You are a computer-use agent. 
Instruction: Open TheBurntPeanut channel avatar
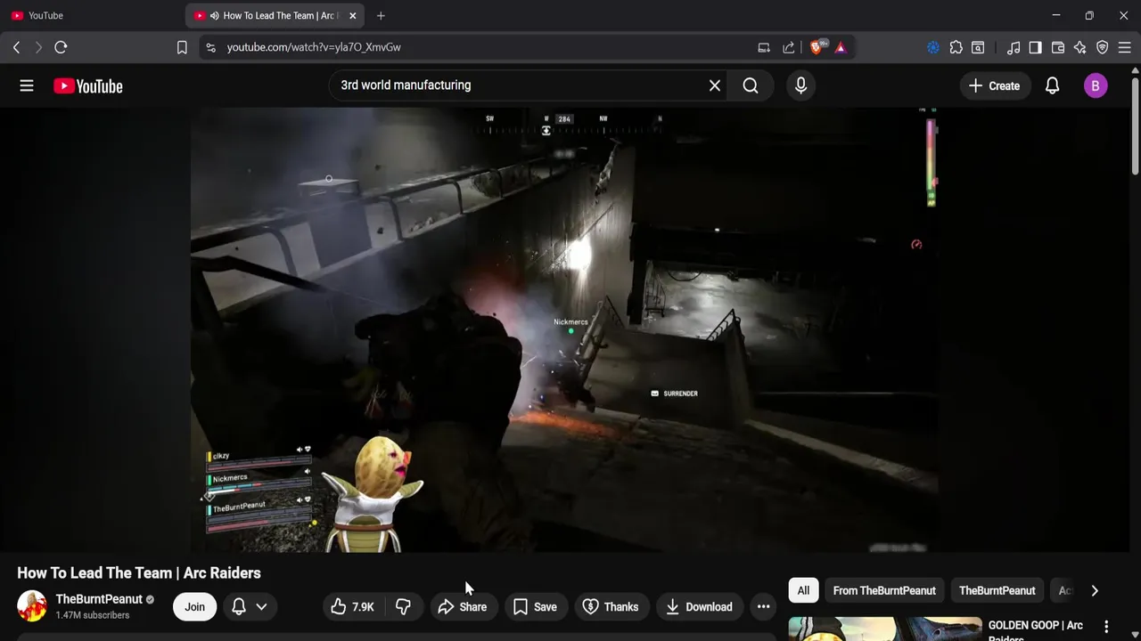coord(32,606)
